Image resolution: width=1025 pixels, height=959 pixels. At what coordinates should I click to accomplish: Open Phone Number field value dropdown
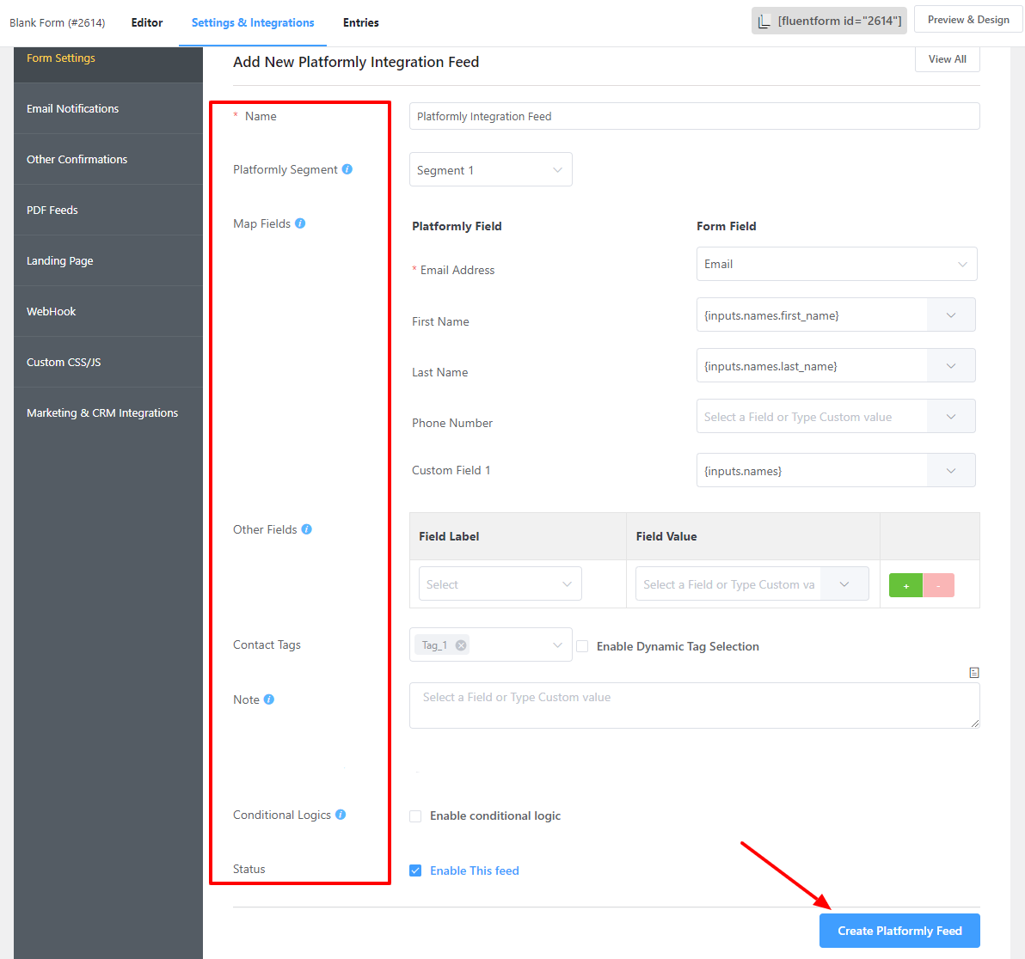pos(951,417)
